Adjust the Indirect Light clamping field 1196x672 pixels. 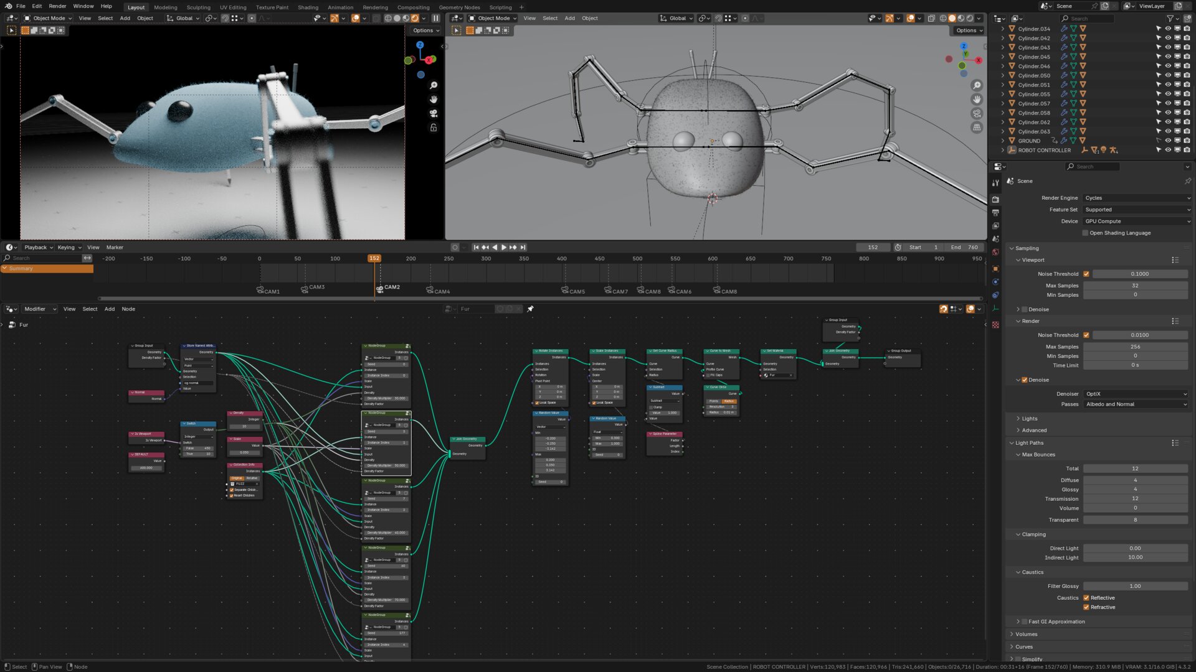pos(1135,558)
